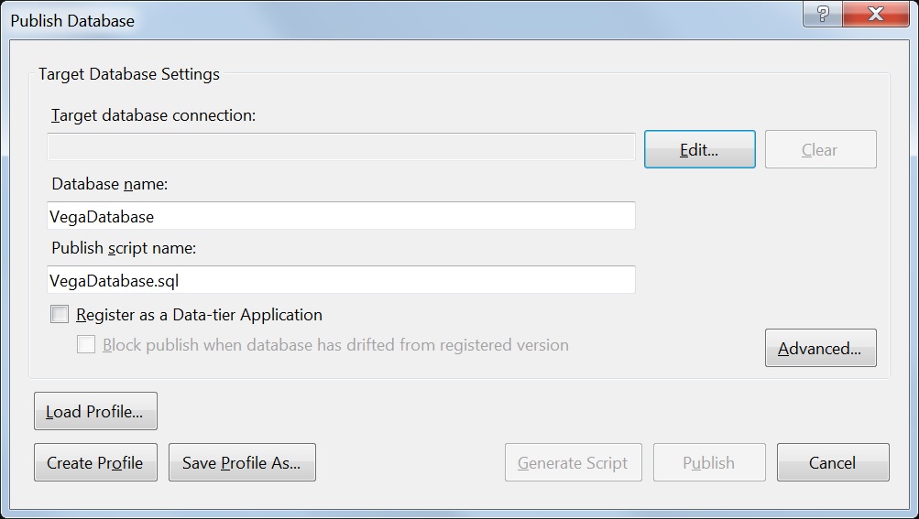
Task: Click the Publish script name field
Action: 341,280
